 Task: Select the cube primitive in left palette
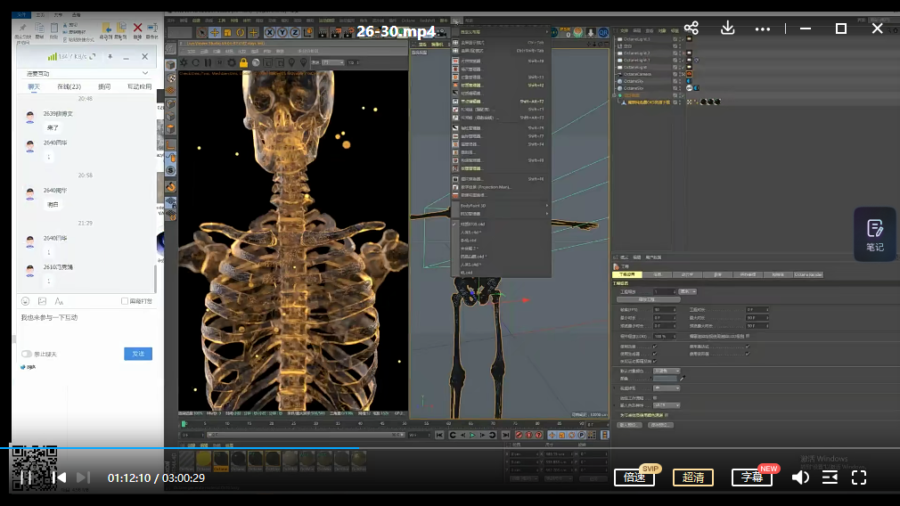(x=170, y=65)
